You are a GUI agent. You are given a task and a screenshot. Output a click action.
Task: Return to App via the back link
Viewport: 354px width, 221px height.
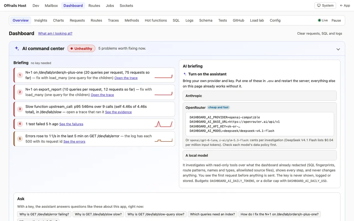(345, 6)
